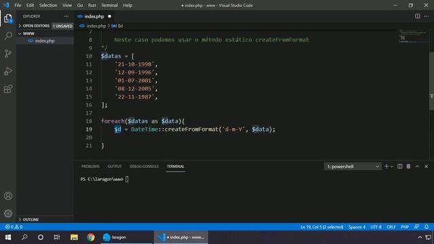Open the Accounts menu icon
434x244 pixels.
point(8,196)
